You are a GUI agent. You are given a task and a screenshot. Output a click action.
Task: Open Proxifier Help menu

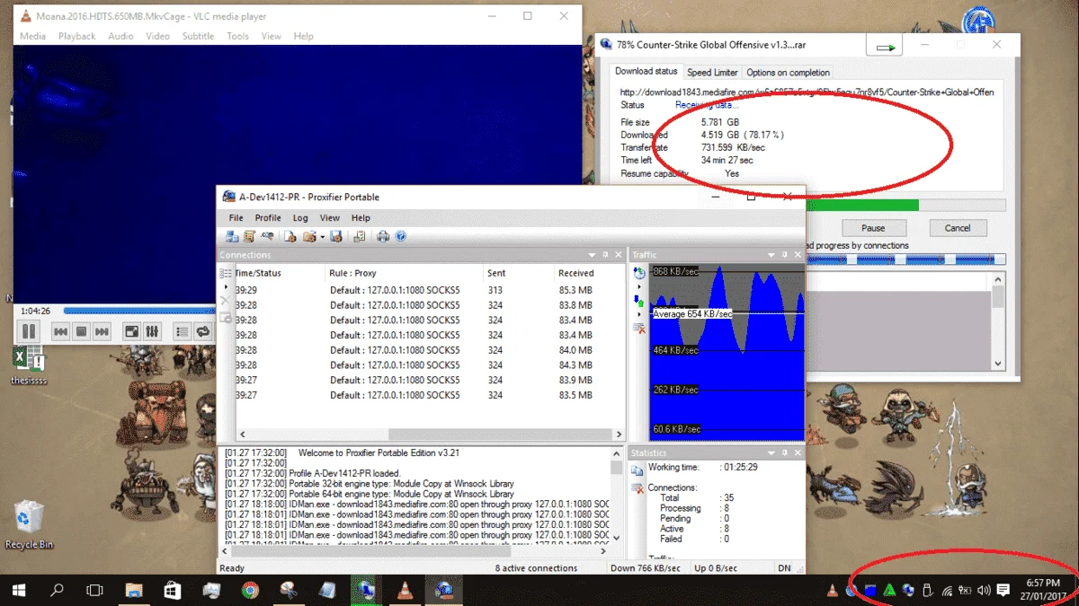361,218
